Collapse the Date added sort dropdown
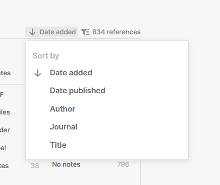The height and width of the screenshot is (185, 220). coord(51,32)
